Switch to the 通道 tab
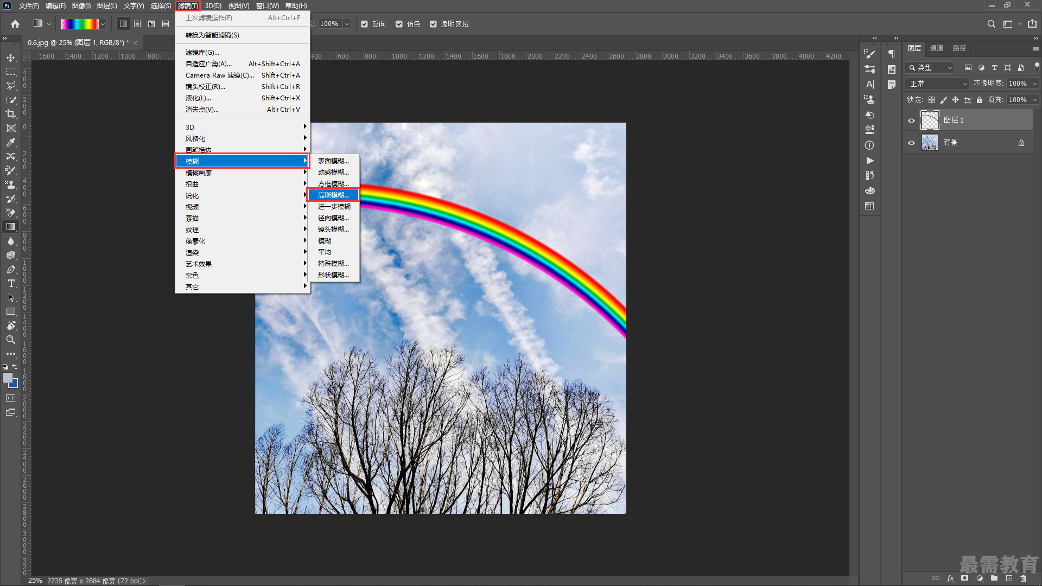1042x586 pixels. click(937, 48)
